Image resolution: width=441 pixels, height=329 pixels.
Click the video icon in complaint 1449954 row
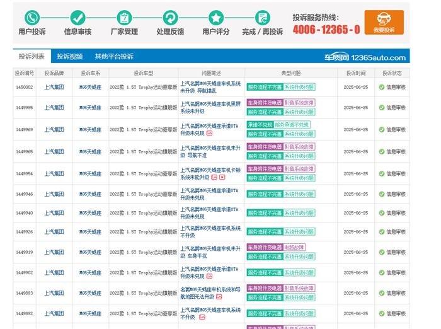click(x=222, y=177)
